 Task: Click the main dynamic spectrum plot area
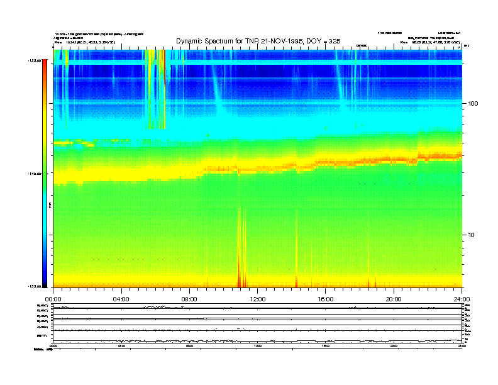coord(258,169)
